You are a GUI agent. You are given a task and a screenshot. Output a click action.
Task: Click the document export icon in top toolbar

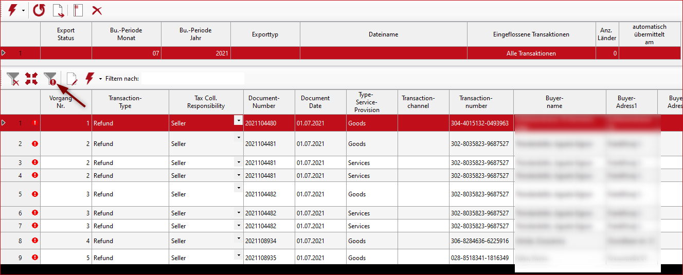point(59,10)
